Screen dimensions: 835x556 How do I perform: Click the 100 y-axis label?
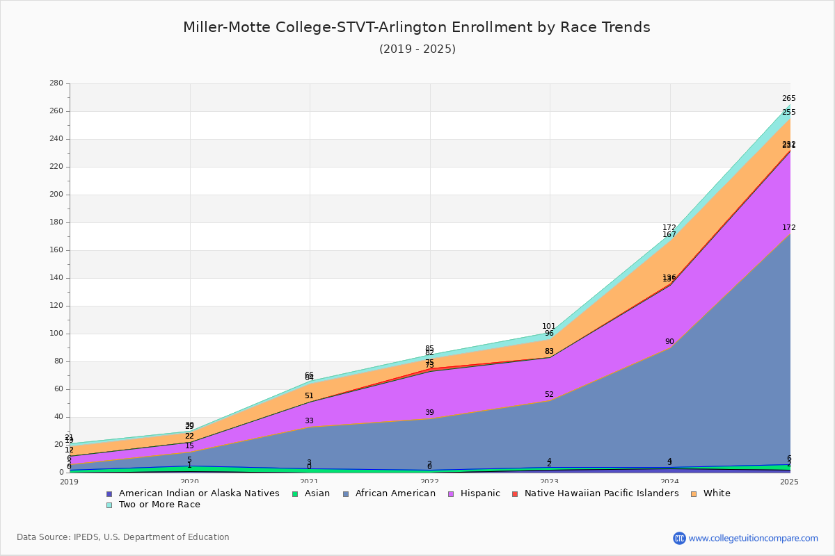coord(56,334)
